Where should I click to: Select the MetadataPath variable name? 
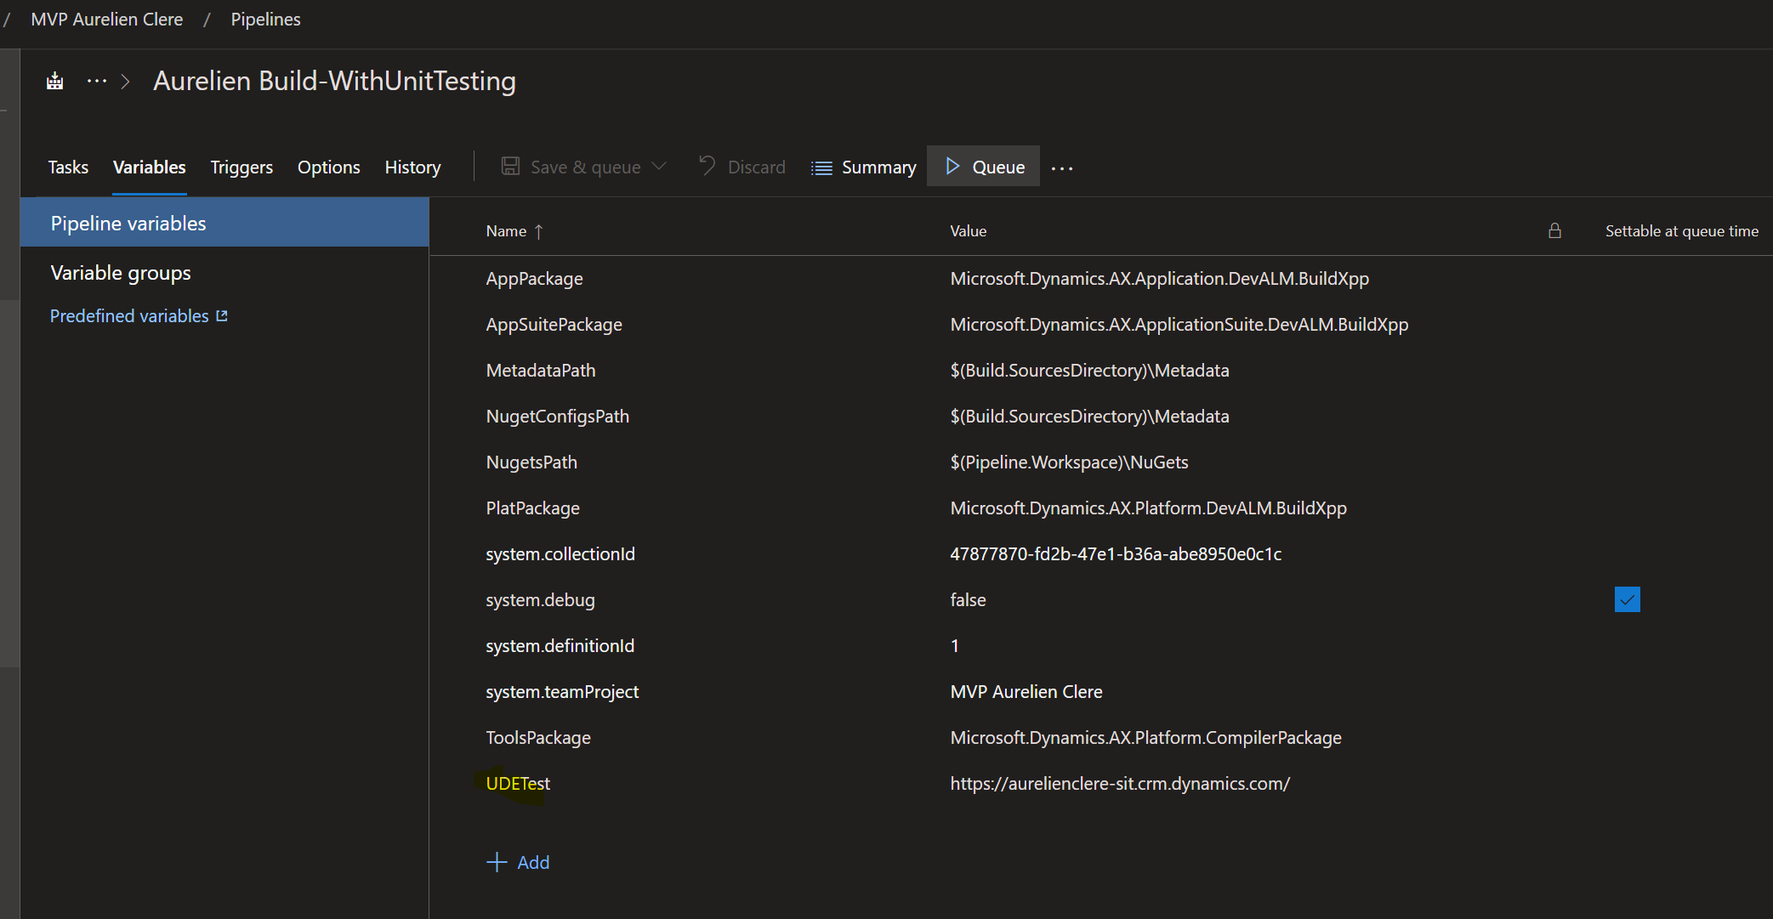[540, 371]
